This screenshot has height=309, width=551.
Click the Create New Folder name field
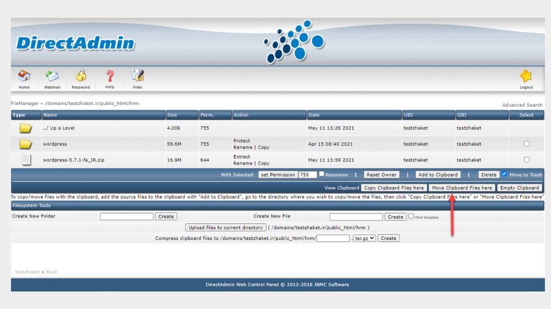pyautogui.click(x=127, y=217)
